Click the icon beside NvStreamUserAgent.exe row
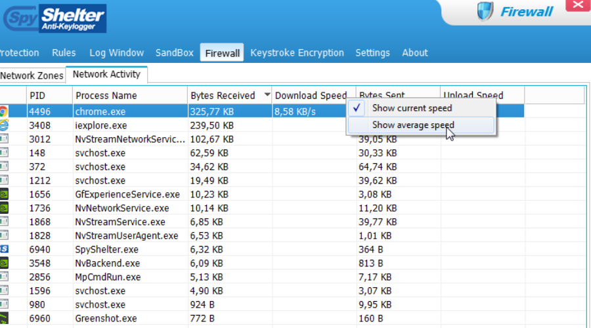 [4, 236]
